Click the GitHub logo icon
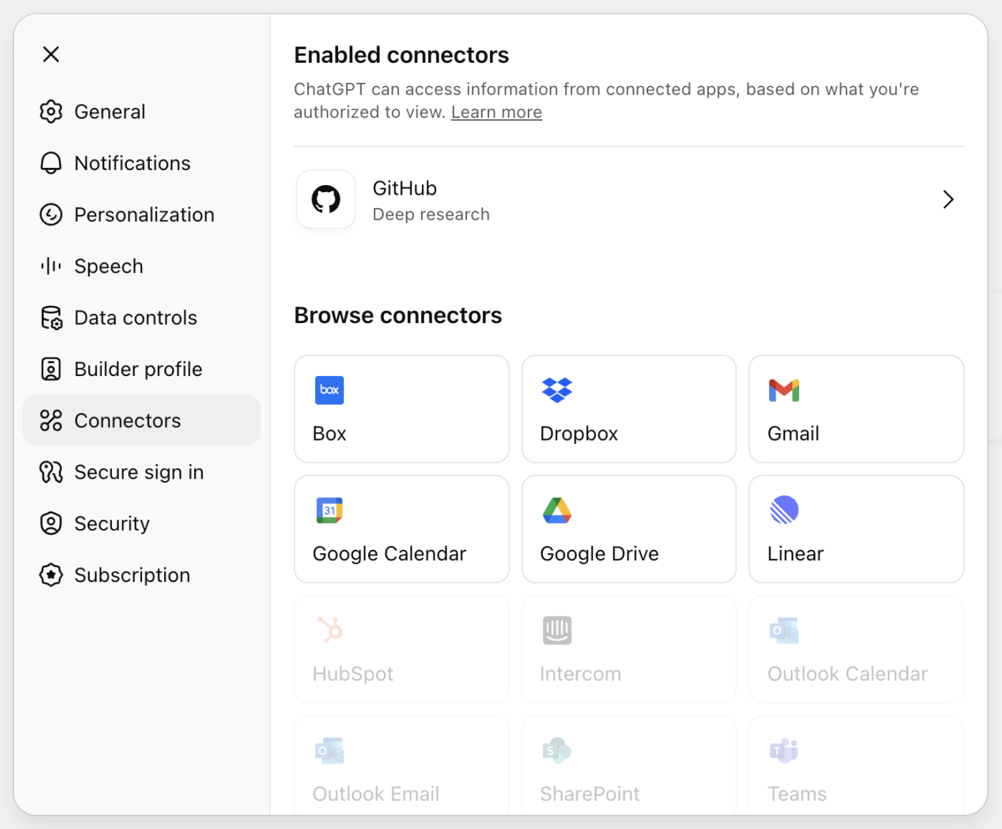The height and width of the screenshot is (829, 1002). pyautogui.click(x=326, y=199)
